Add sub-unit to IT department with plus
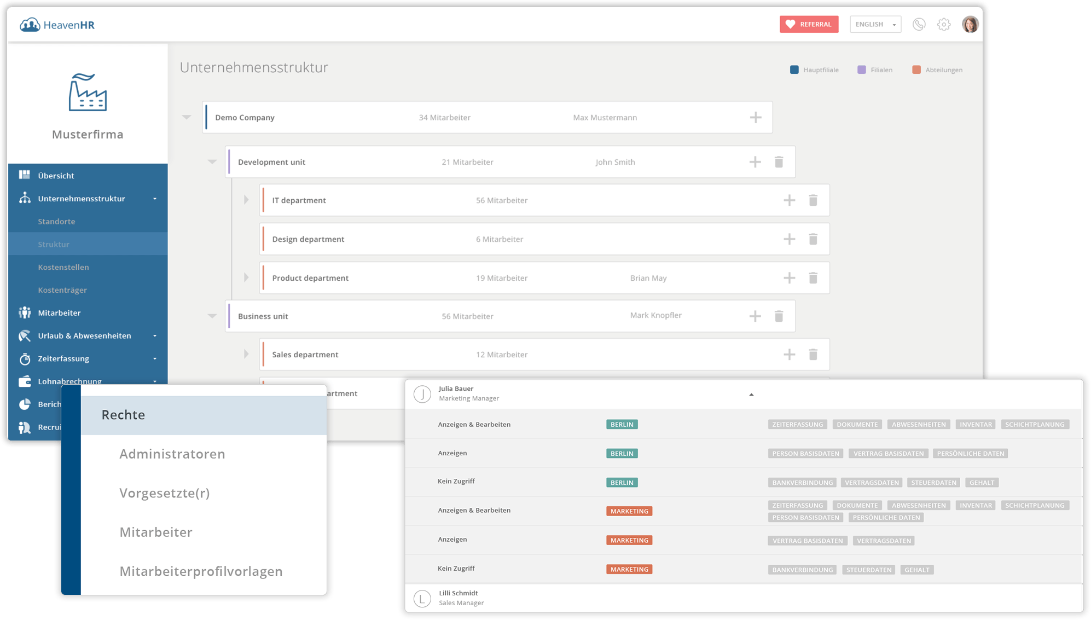 coord(789,200)
